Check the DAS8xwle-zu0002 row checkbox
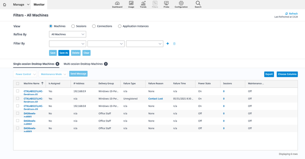The height and width of the screenshot is (159, 305). 17,120
